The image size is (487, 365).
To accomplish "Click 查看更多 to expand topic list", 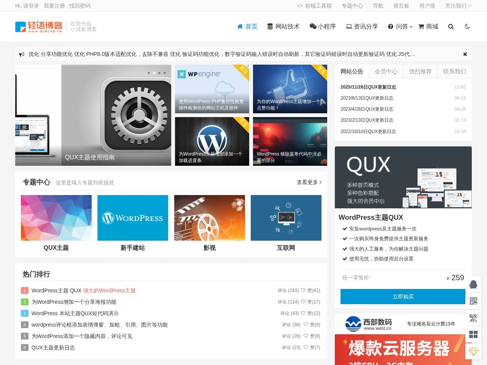I will [309, 182].
